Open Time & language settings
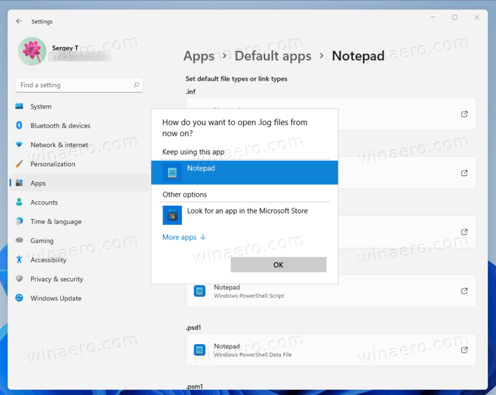This screenshot has width=496, height=395. 79,222
